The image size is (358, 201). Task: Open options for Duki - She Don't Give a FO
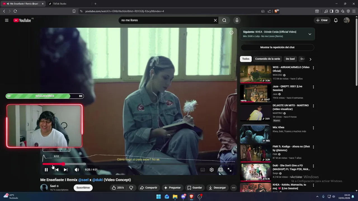[x=313, y=166]
